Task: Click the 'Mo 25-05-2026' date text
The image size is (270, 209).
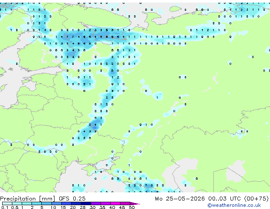Action: 180,199
